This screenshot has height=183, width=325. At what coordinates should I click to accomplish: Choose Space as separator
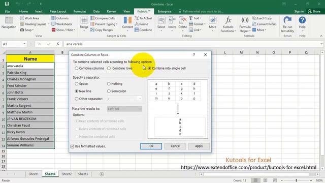coord(81,84)
